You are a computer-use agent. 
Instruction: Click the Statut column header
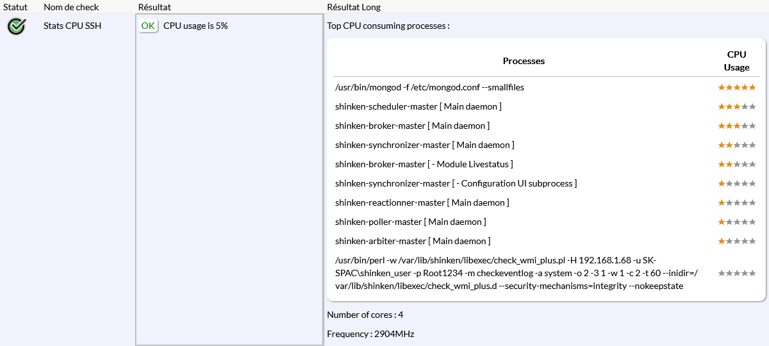15,7
